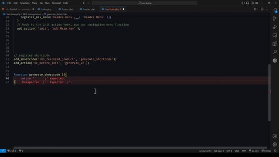This screenshot has width=279, height=157.
Task: Open the Explorer view in activity bar
Action: coord(275,10)
